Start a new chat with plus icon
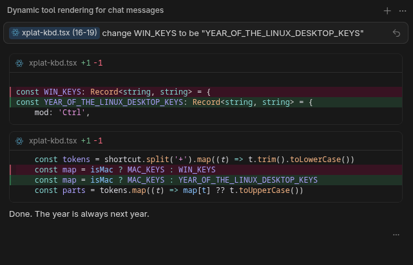The image size is (413, 265). (x=387, y=11)
